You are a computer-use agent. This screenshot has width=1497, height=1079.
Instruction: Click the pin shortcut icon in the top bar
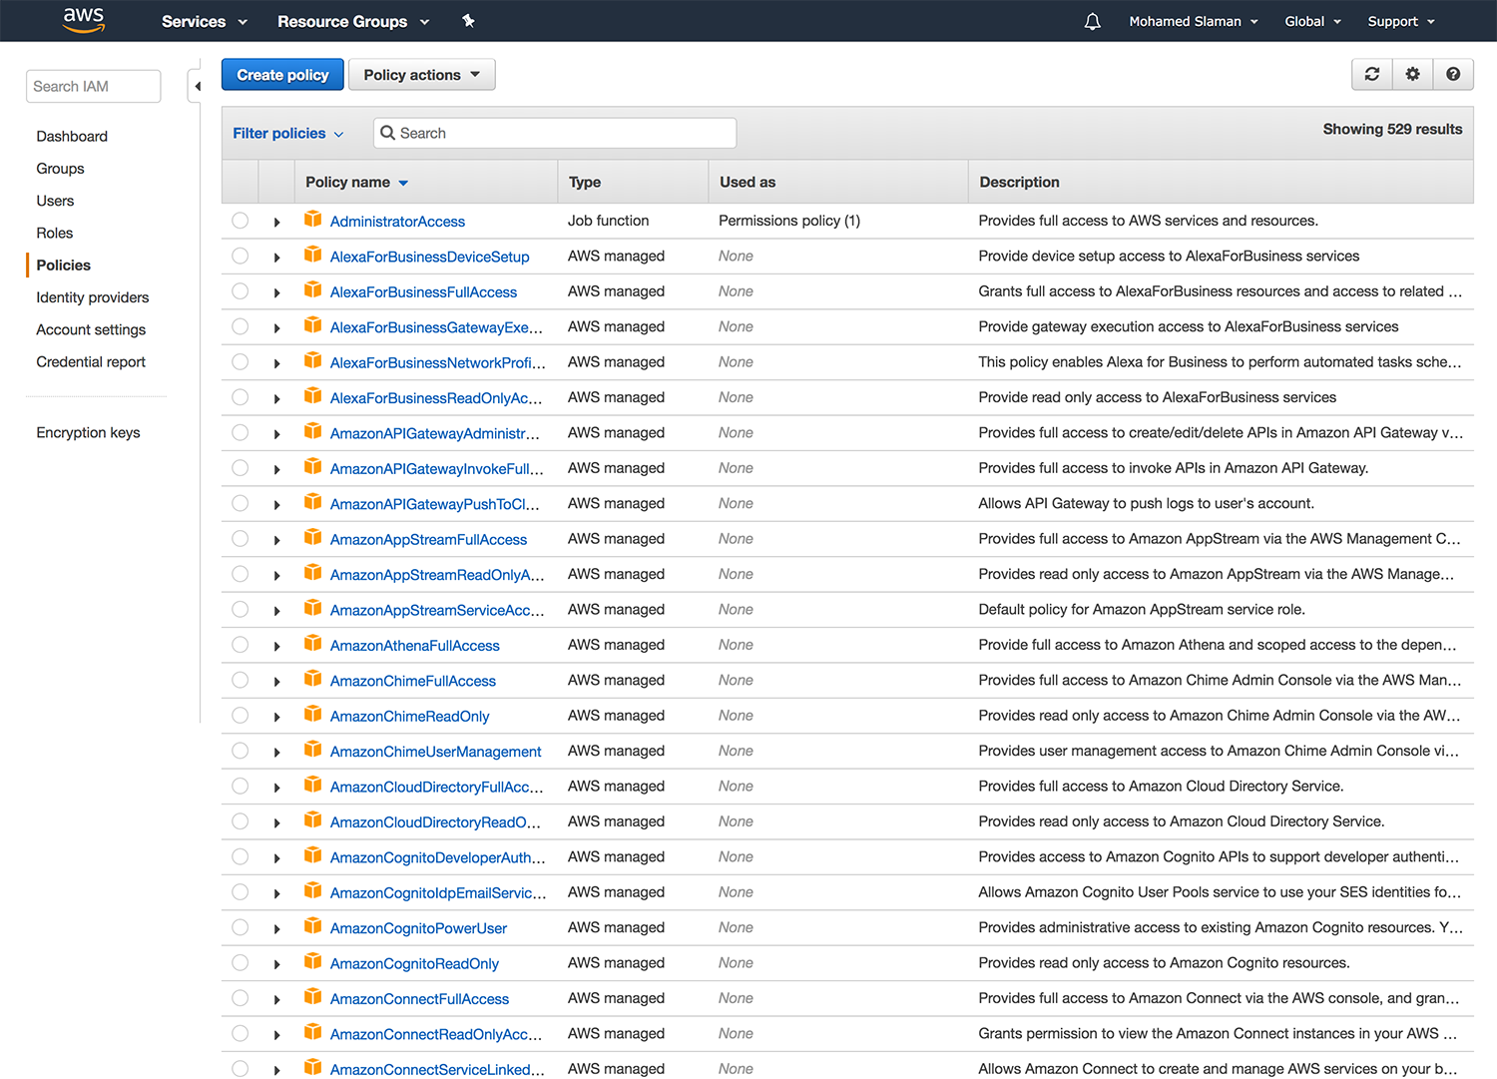tap(468, 21)
